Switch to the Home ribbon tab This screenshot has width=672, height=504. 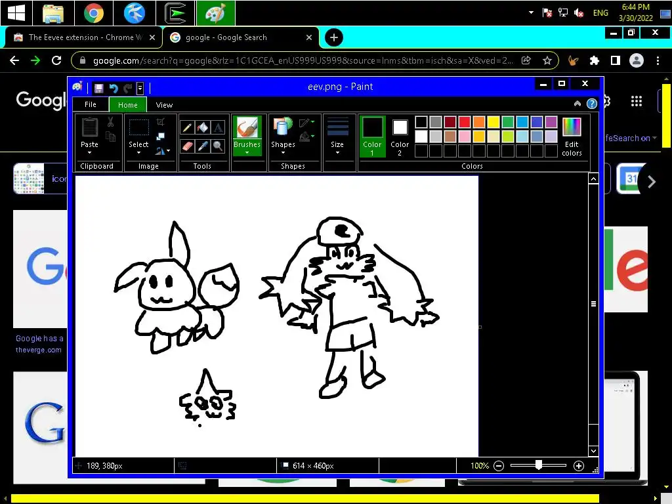pyautogui.click(x=128, y=105)
